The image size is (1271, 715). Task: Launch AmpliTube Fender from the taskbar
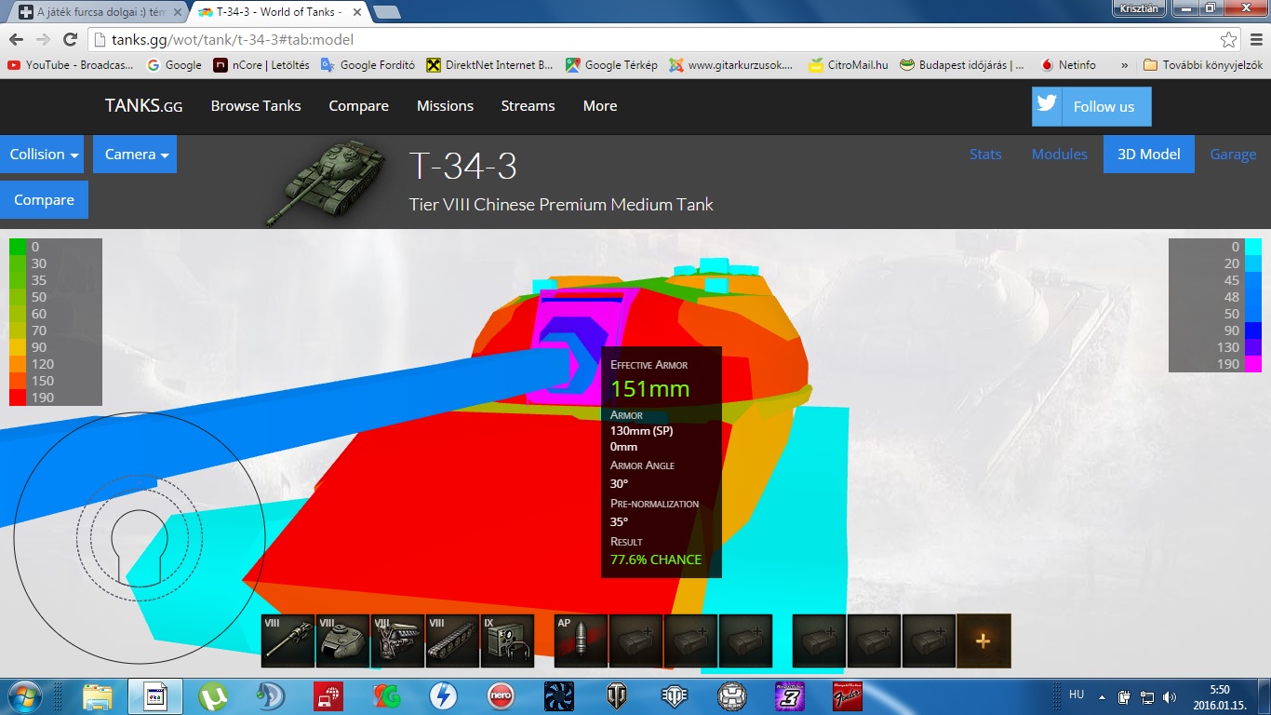click(x=847, y=696)
